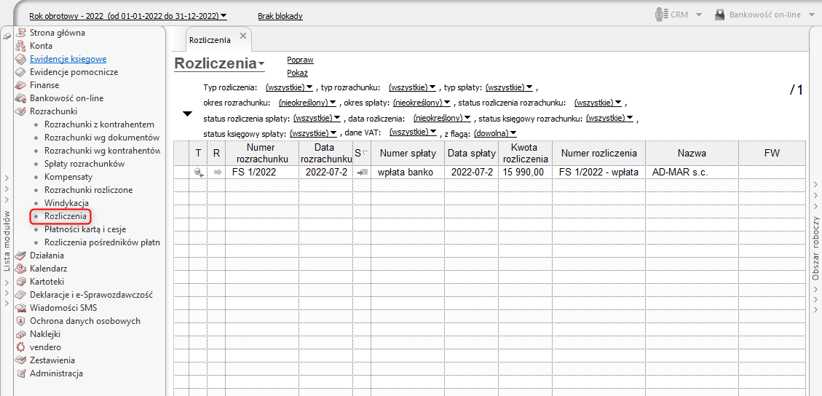Switch to the Rozliczenia tab

pos(210,40)
